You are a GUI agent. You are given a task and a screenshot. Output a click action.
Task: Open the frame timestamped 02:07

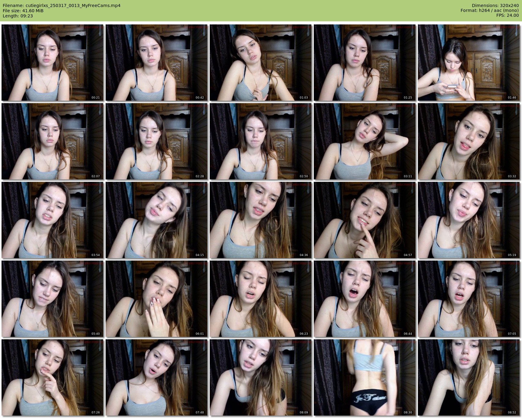click(52, 141)
